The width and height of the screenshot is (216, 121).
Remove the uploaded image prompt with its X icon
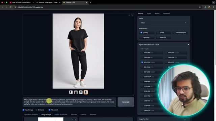[x=75, y=119]
